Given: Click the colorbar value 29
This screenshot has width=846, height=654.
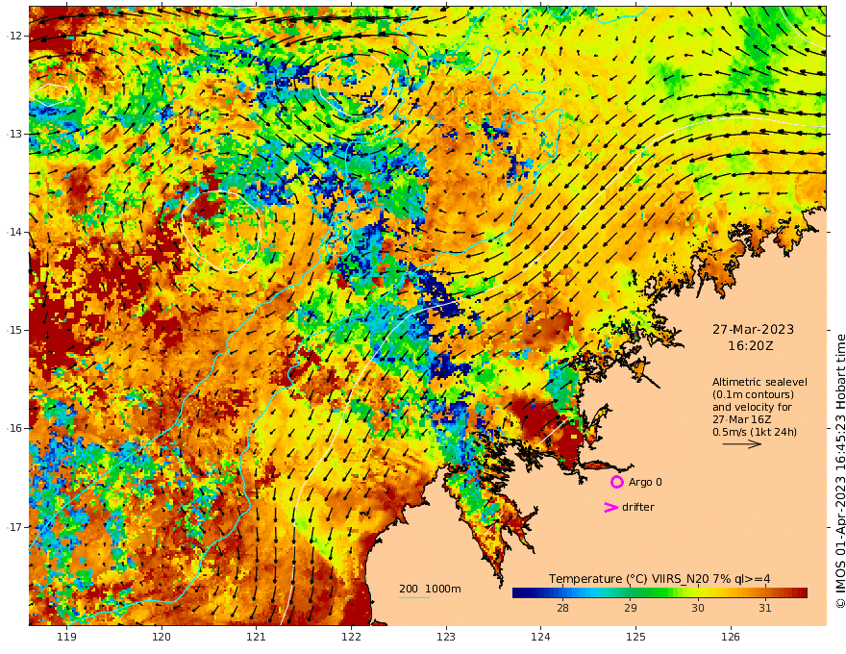Looking at the screenshot, I should [631, 608].
